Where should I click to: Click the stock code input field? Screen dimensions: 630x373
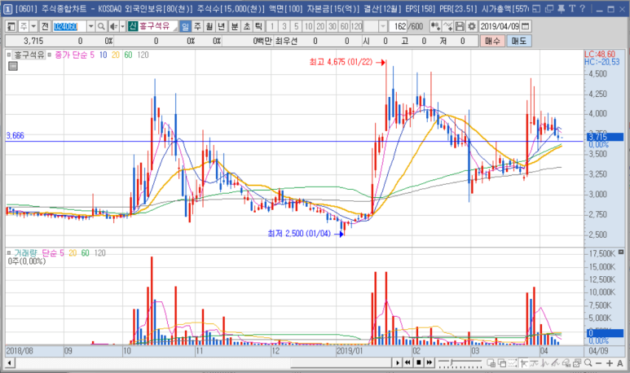tap(70, 27)
